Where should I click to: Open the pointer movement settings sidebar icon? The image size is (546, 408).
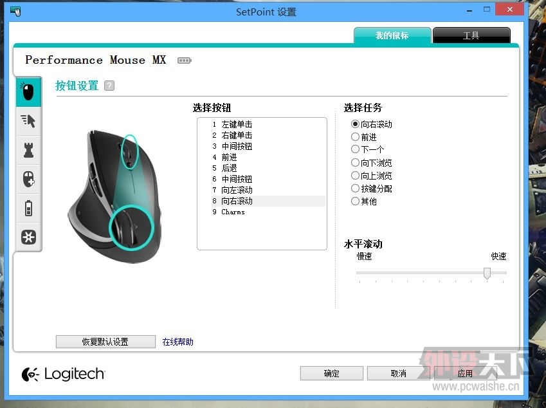coord(28,121)
